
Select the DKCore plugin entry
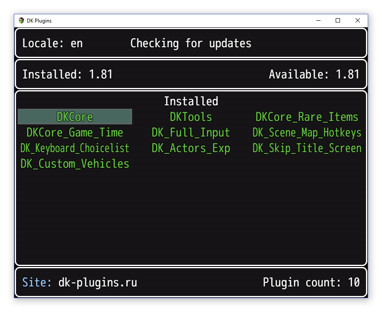tap(75, 117)
